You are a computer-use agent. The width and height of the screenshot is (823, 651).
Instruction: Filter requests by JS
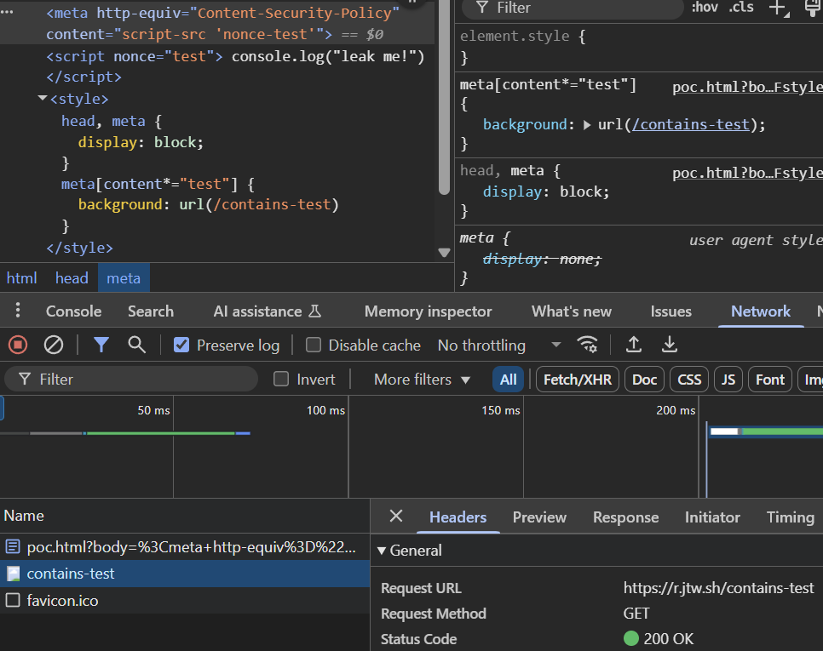[728, 379]
